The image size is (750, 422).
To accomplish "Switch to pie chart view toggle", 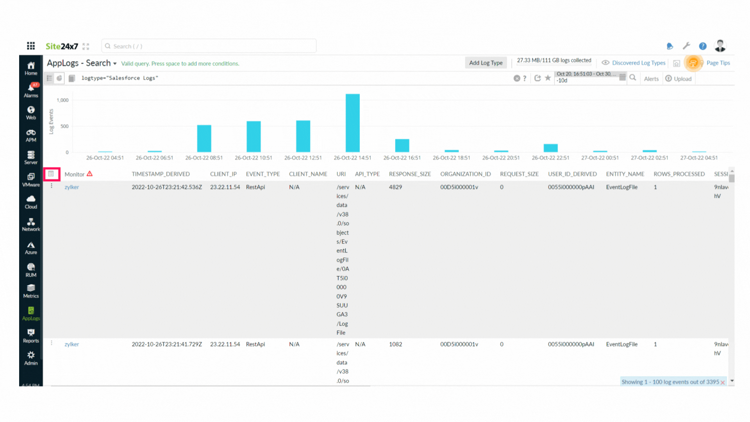I will tap(59, 78).
